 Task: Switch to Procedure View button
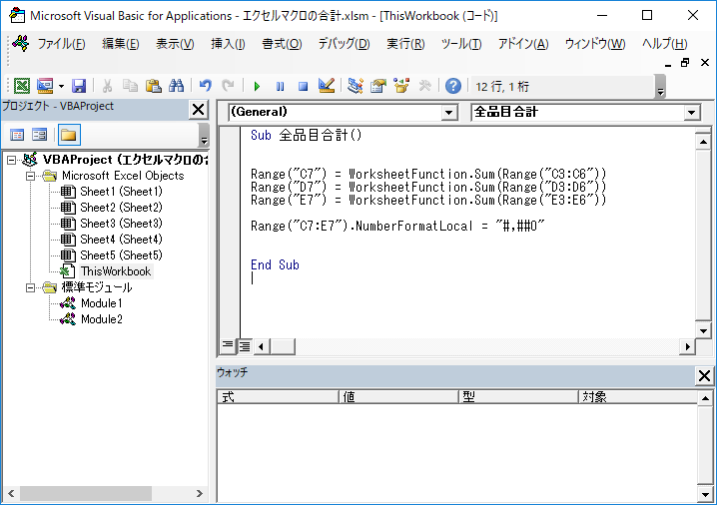pyautogui.click(x=228, y=346)
